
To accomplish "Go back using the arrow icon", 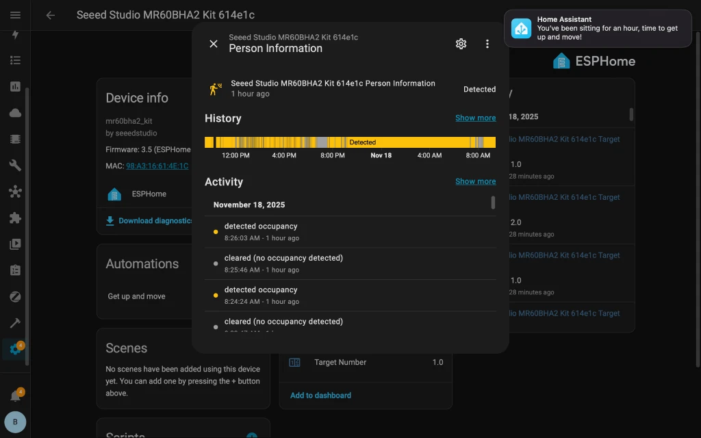I will click(50, 15).
